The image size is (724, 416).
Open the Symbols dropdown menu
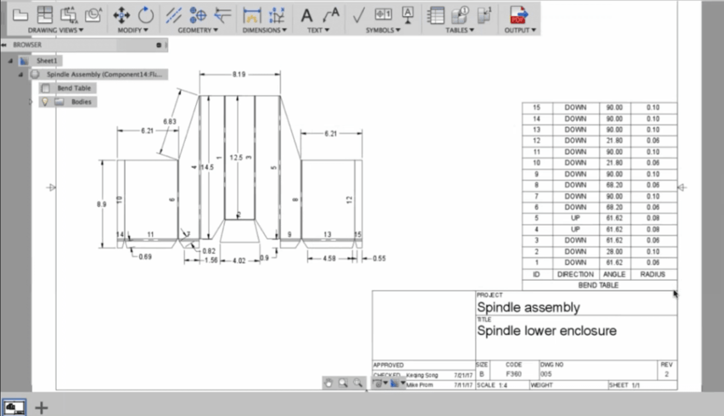pos(383,30)
